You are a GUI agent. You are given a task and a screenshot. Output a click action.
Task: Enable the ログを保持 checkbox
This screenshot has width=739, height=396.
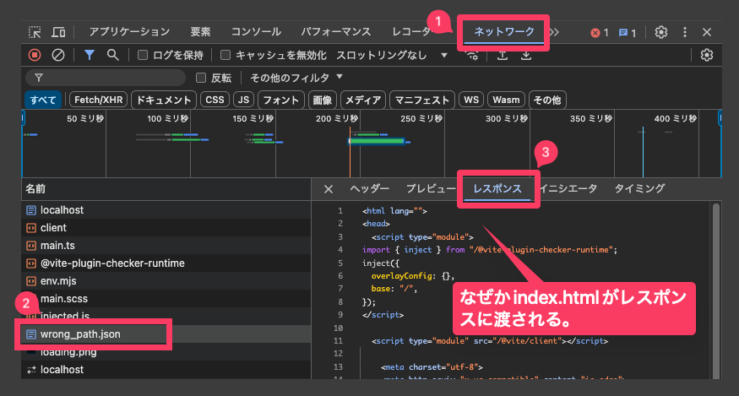[x=143, y=55]
